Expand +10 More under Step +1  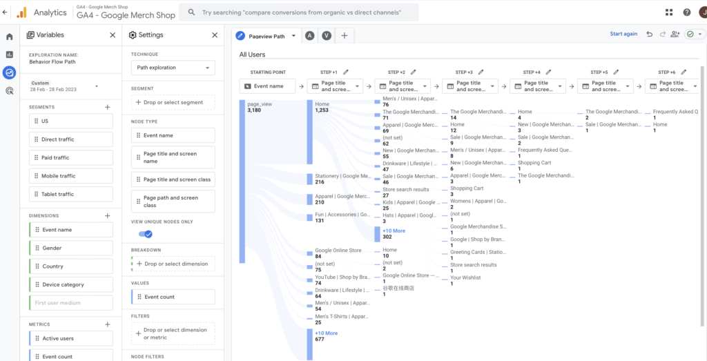point(326,333)
